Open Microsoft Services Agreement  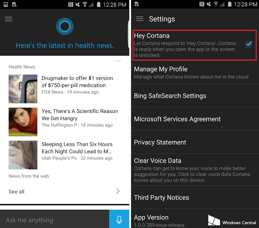coord(195,119)
